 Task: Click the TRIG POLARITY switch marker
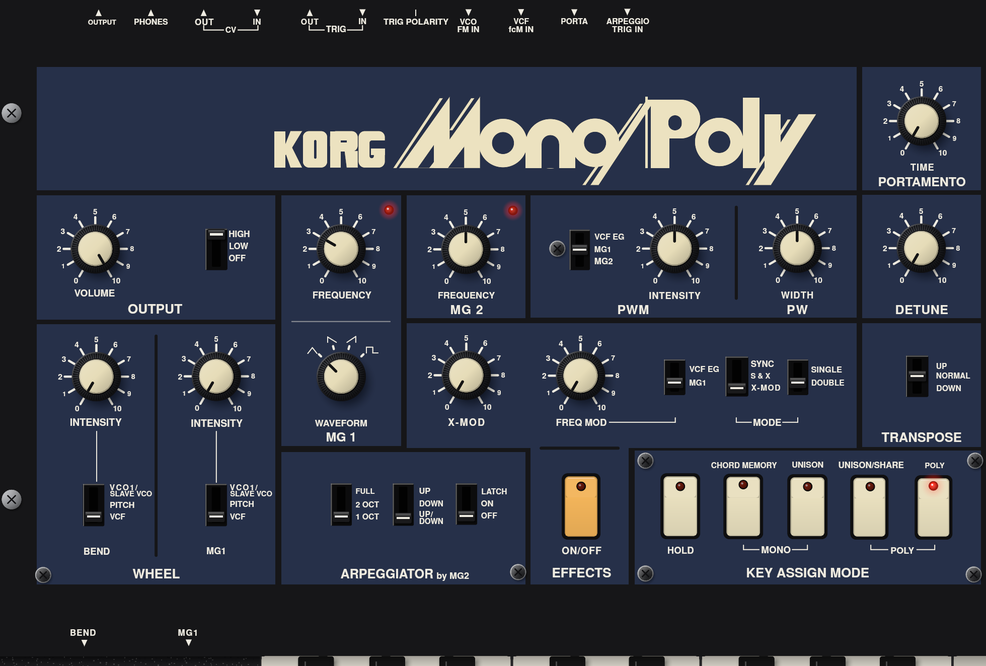click(x=415, y=13)
